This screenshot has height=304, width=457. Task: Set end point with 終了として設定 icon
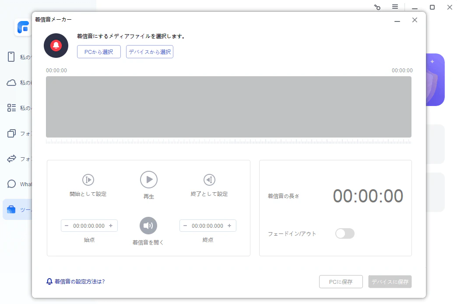click(209, 180)
